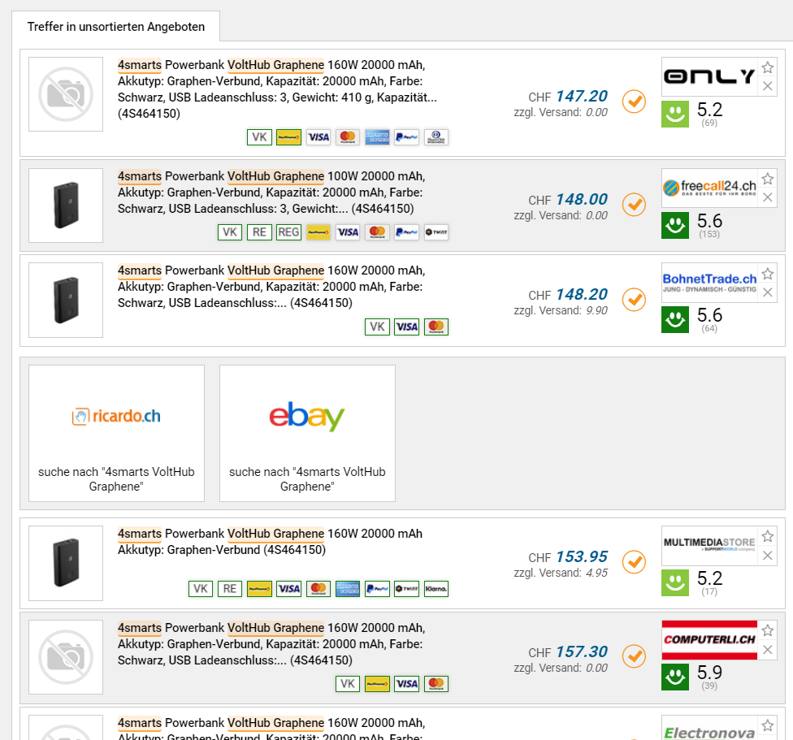Screen dimensions: 793x740
Task: Mark BohnetTrade.ch as favorite with the star
Action: (x=768, y=273)
